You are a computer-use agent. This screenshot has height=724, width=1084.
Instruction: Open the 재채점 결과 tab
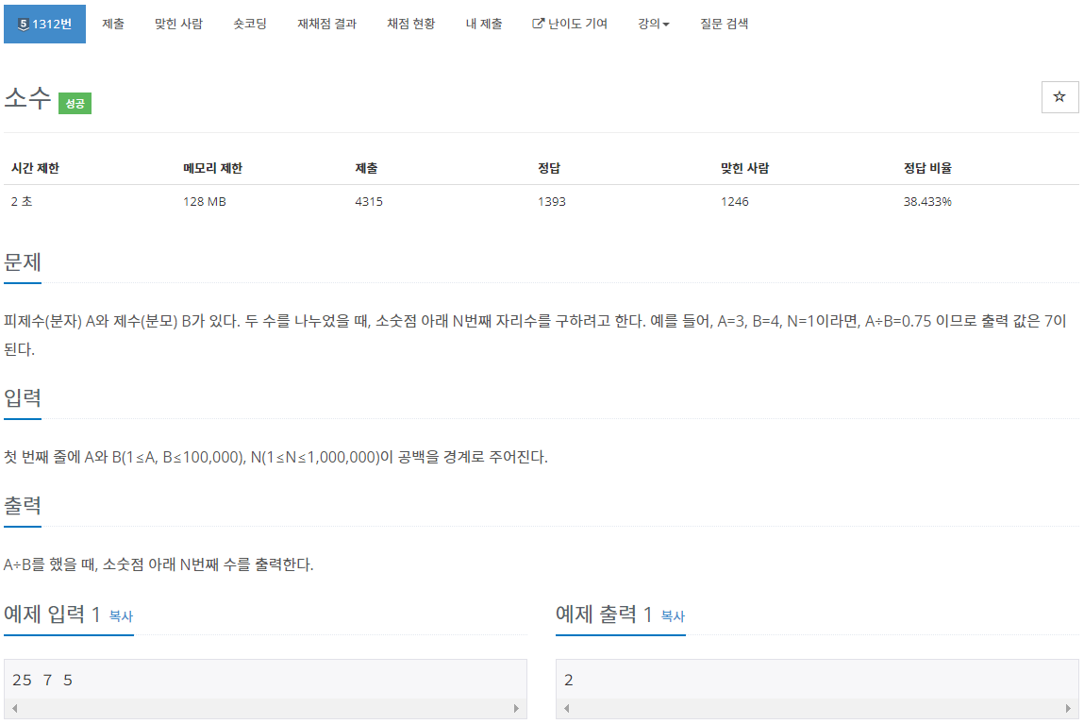coord(327,25)
